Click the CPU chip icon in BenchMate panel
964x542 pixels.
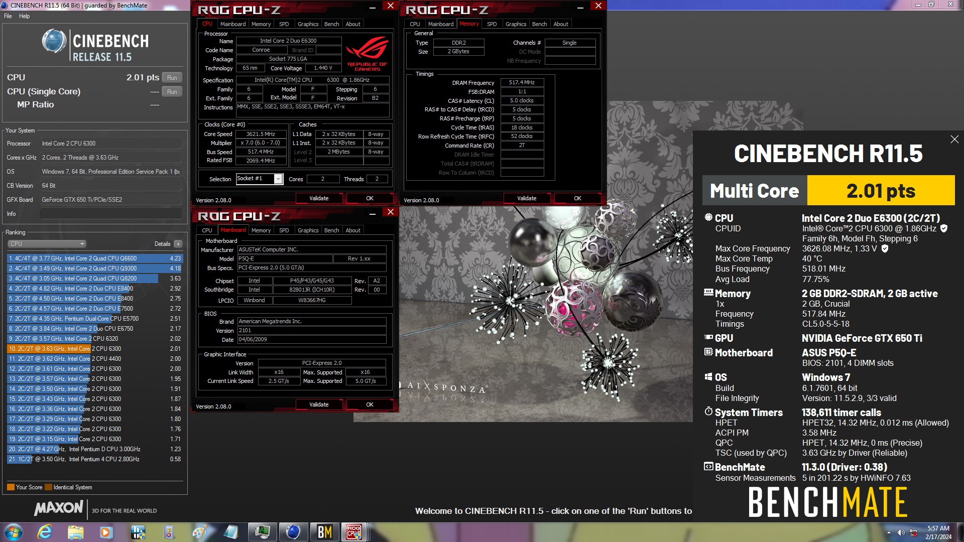[708, 217]
